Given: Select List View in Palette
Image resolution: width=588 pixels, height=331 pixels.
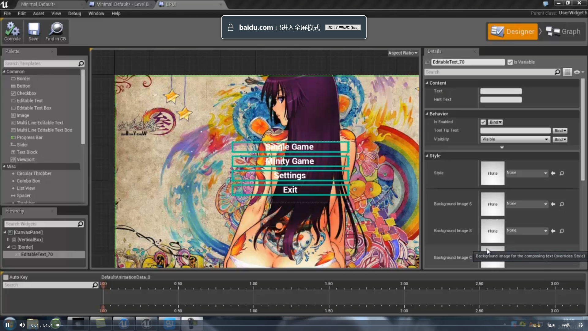Looking at the screenshot, I should pyautogui.click(x=26, y=188).
